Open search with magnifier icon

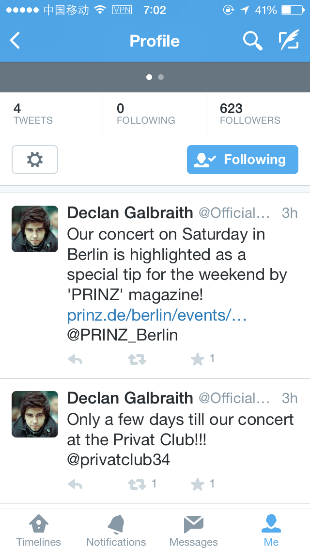coord(252,41)
